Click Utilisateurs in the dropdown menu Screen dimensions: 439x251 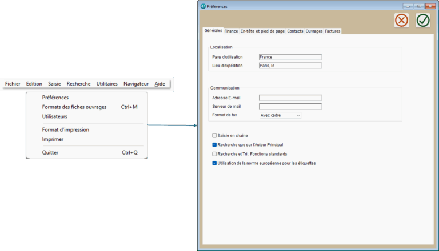click(55, 116)
